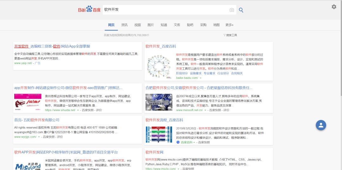Screen dimensions: 342x170
Task: Open 评价 for messoft result
Action: tap(226, 110)
